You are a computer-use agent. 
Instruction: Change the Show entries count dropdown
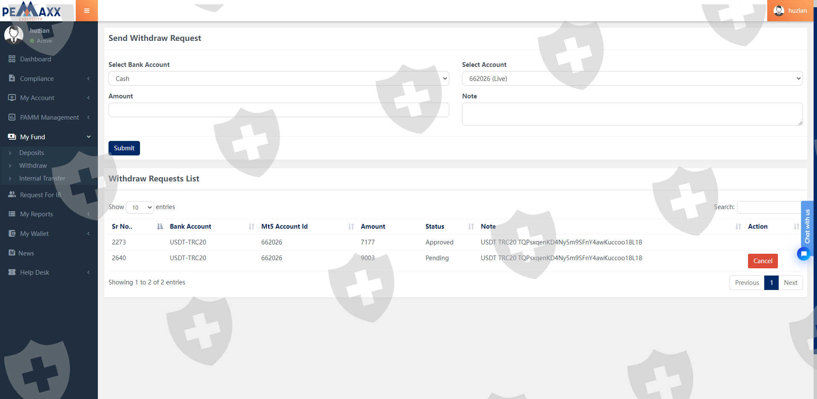(140, 207)
